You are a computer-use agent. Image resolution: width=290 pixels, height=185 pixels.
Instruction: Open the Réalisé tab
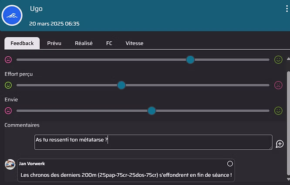tap(84, 43)
